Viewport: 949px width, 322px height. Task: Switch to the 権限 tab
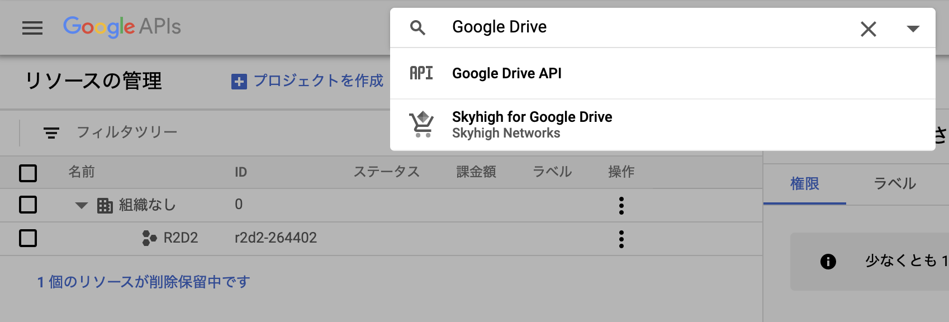805,184
